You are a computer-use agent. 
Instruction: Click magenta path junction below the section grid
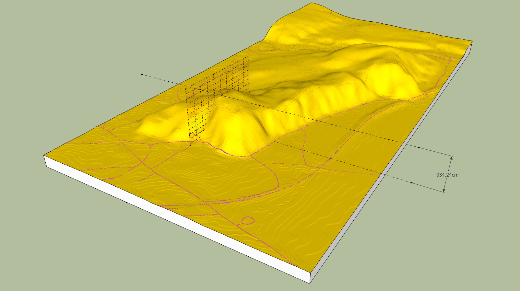point(191,143)
